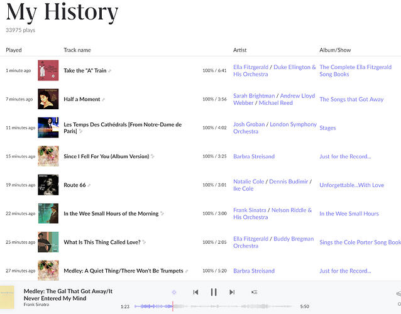This screenshot has width=401, height=314.
Task: Open cover art for In the Wee Small Hours row
Action: 48,214
